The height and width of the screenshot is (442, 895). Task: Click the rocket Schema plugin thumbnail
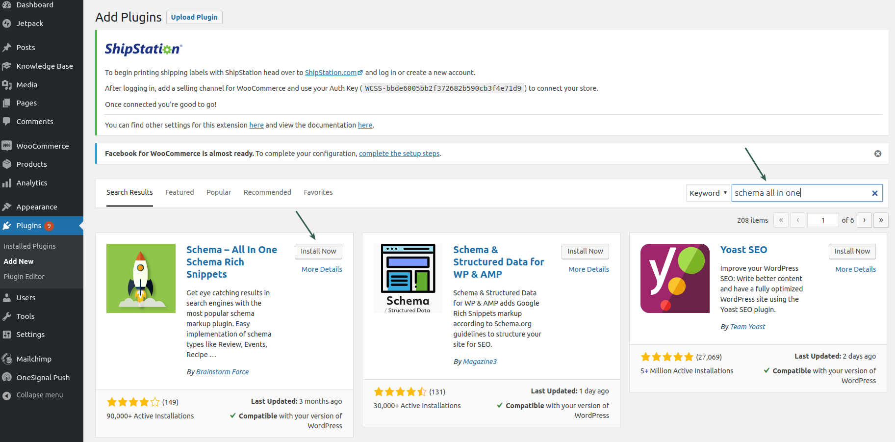point(141,278)
